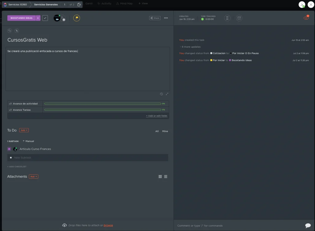Click the comment speech bubble icon

click(x=308, y=225)
